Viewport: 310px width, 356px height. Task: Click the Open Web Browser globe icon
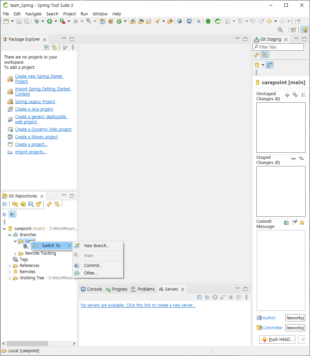tap(179, 21)
